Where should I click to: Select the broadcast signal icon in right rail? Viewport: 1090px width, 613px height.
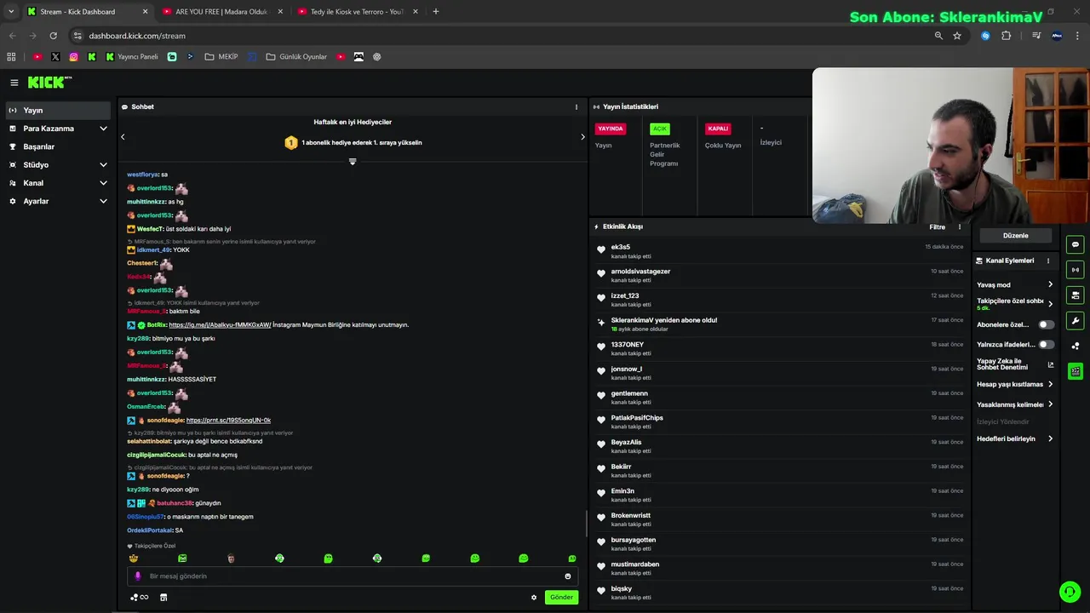click(x=1076, y=270)
